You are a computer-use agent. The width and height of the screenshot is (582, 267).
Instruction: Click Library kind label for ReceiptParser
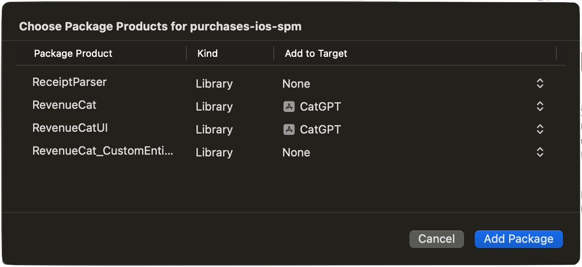pyautogui.click(x=214, y=84)
